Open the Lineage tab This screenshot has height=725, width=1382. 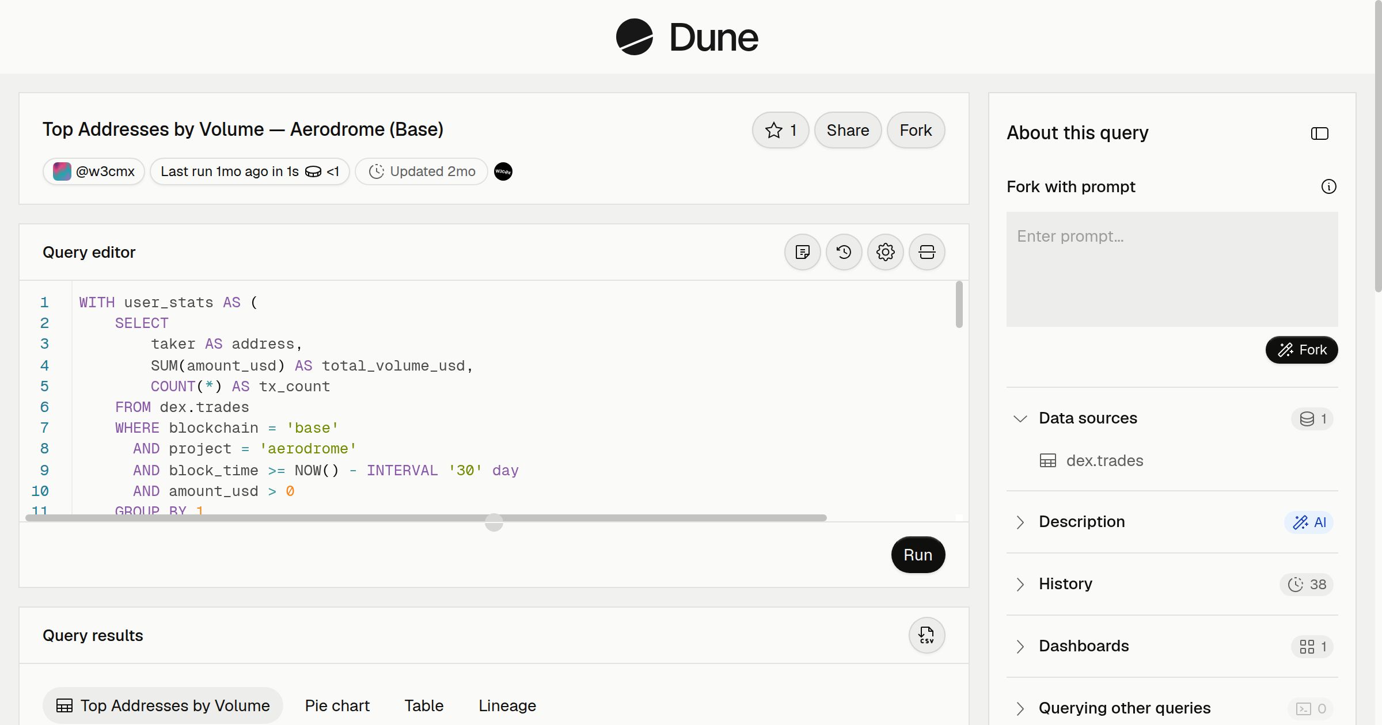click(507, 705)
